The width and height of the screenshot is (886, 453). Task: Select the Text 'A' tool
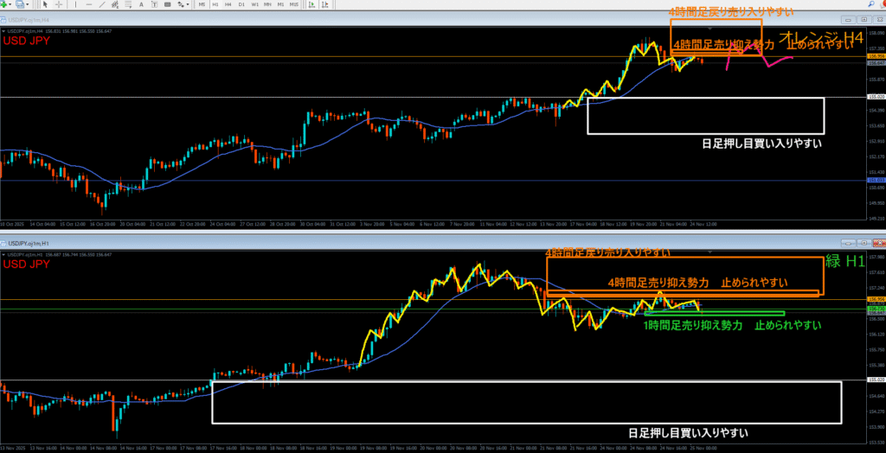click(x=141, y=4)
